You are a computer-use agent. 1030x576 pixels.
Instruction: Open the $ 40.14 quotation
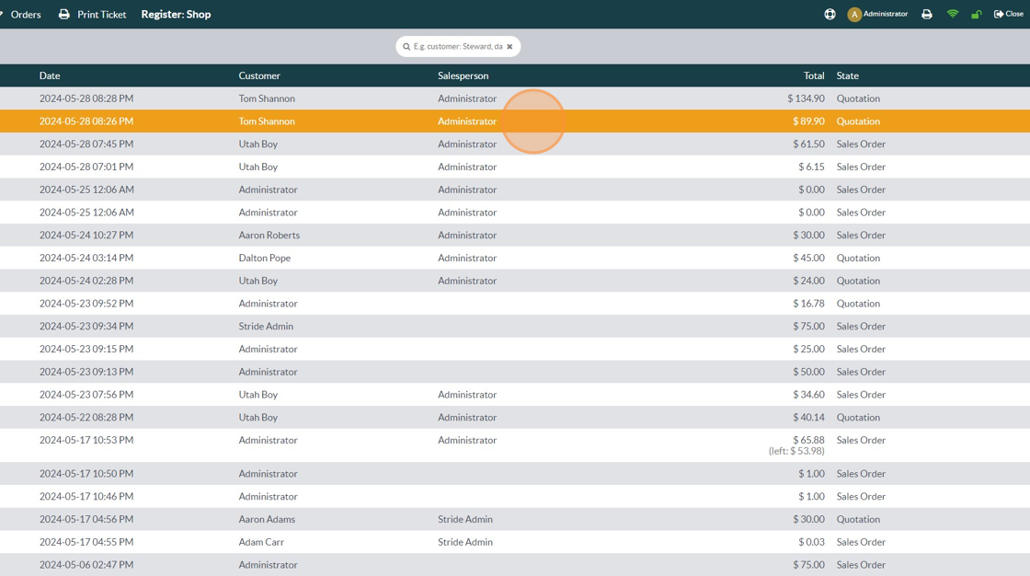(515, 417)
